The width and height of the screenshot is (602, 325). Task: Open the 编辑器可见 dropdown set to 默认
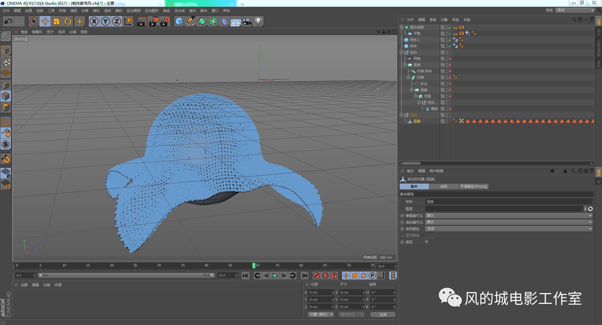click(508, 215)
